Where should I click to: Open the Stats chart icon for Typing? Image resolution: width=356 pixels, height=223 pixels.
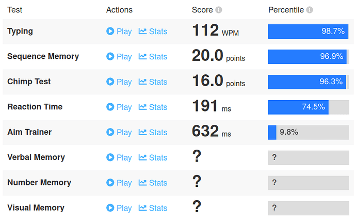pos(143,31)
